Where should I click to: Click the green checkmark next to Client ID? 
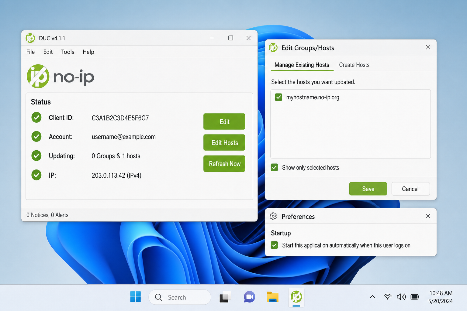coord(36,118)
